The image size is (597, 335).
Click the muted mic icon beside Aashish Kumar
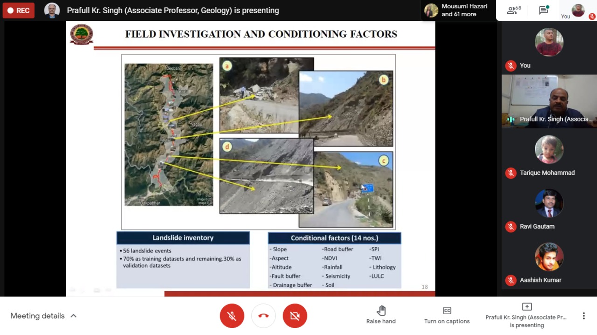click(511, 280)
